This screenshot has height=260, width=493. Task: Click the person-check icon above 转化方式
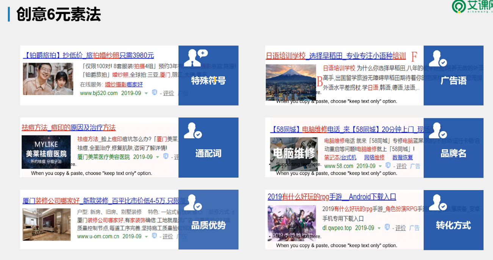pos(438,203)
